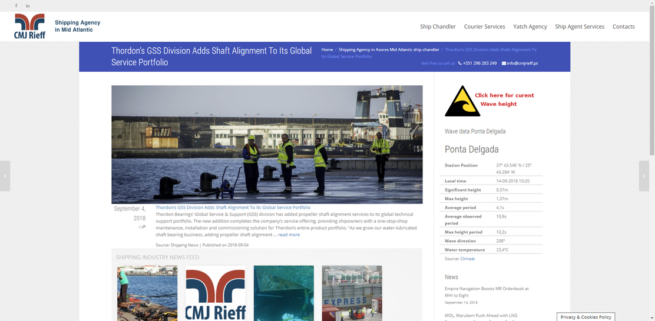Go to previous post with left arrow
The width and height of the screenshot is (655, 321).
[5, 176]
